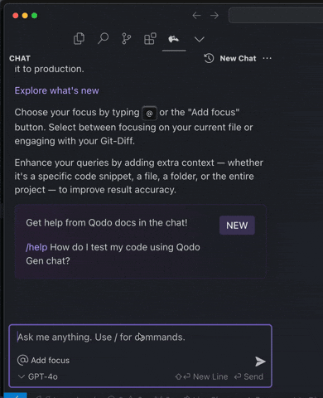The height and width of the screenshot is (398, 323).
Task: Open the Extensions view icon
Action: click(x=150, y=39)
